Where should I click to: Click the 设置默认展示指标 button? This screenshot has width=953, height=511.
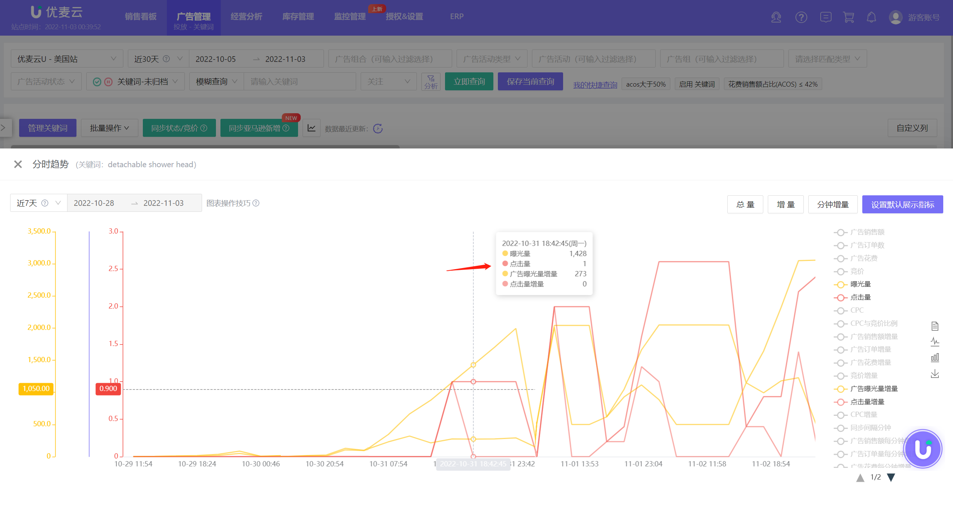902,204
